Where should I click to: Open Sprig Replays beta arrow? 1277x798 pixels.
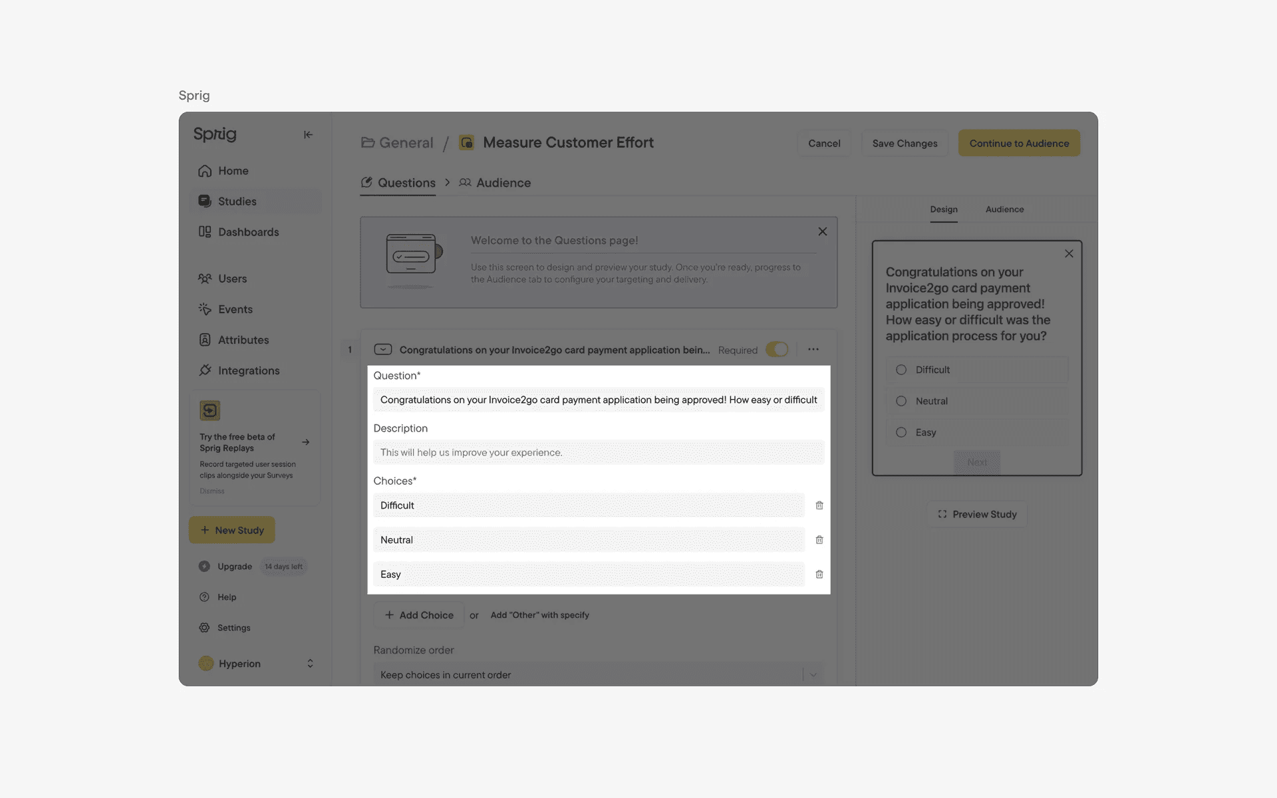(305, 442)
